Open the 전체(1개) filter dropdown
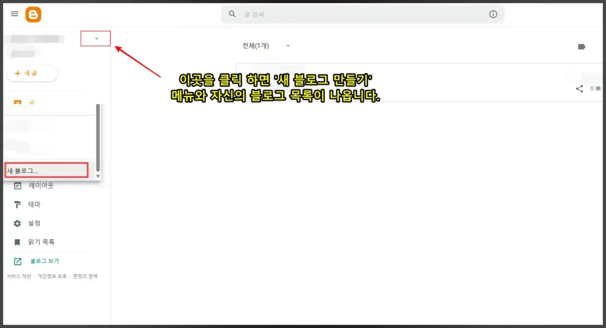 (x=266, y=46)
